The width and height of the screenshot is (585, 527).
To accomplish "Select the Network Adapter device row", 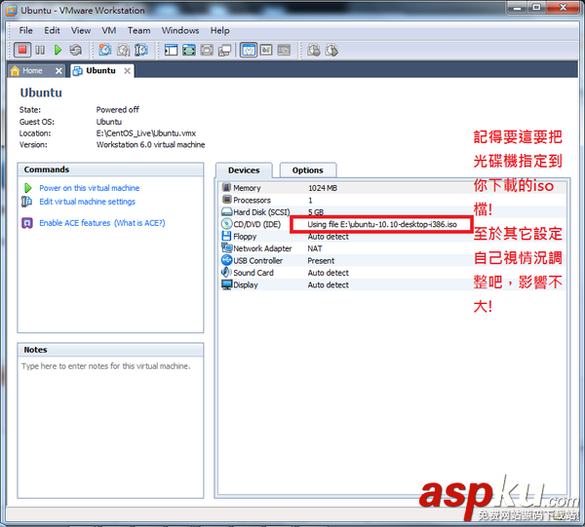I will click(393, 248).
